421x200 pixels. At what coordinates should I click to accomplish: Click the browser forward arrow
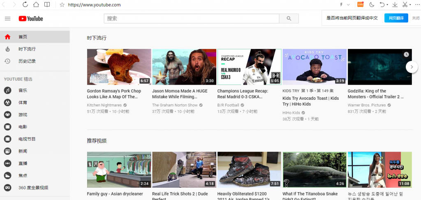(x=14, y=5)
